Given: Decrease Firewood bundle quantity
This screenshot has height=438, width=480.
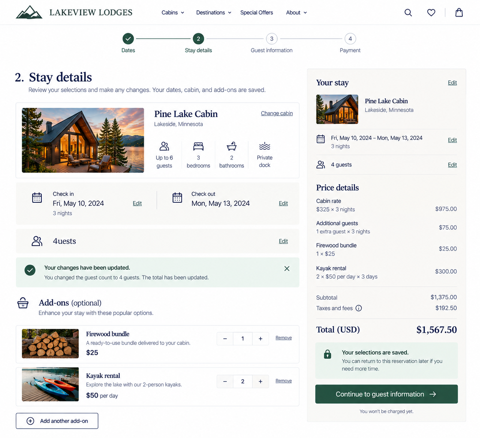Looking at the screenshot, I should point(225,339).
